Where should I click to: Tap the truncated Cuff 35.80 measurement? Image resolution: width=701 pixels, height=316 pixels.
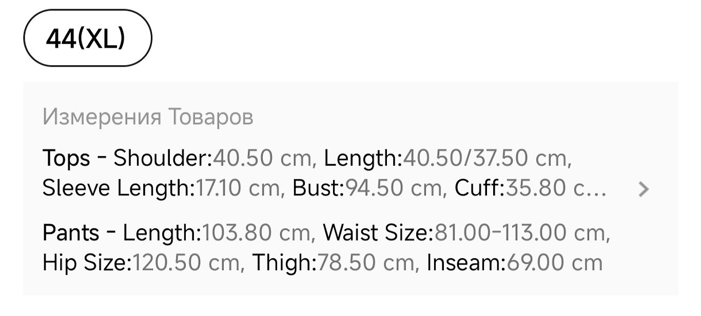pyautogui.click(x=531, y=188)
